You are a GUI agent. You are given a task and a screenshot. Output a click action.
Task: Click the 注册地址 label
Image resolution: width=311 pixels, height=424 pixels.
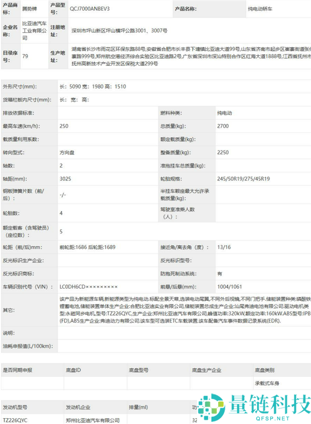(x=58, y=31)
